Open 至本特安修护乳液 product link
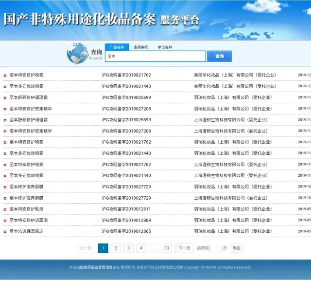The image size is (311, 281). coord(26,209)
